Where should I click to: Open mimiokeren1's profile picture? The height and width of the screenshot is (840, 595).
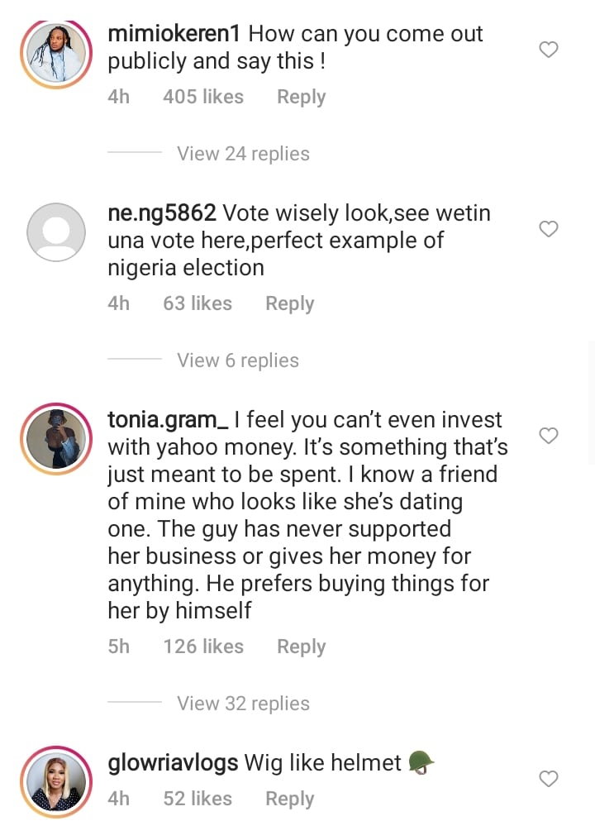56,54
